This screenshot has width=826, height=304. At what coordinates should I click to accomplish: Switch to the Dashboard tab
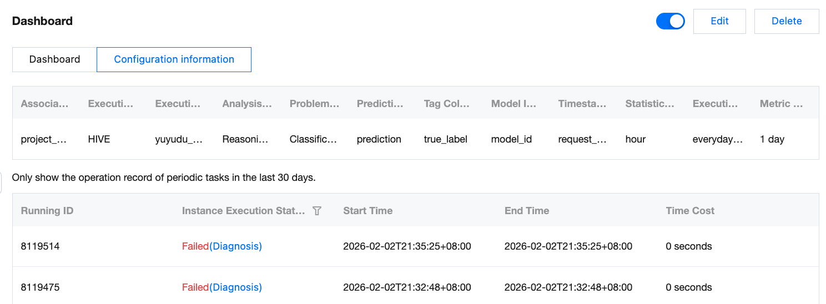click(x=54, y=59)
